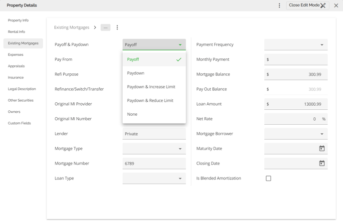
Task: Click the Payoff checkmark icon
Action: [x=178, y=59]
